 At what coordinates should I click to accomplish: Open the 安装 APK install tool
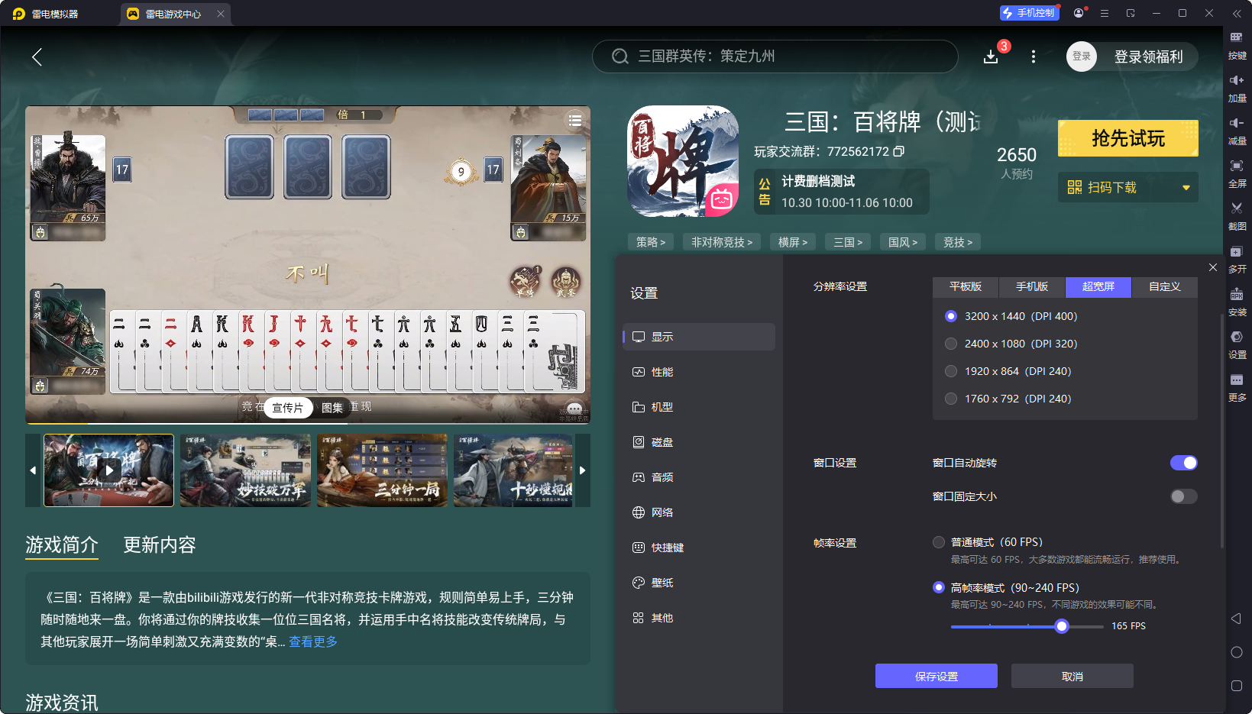pos(1237,302)
